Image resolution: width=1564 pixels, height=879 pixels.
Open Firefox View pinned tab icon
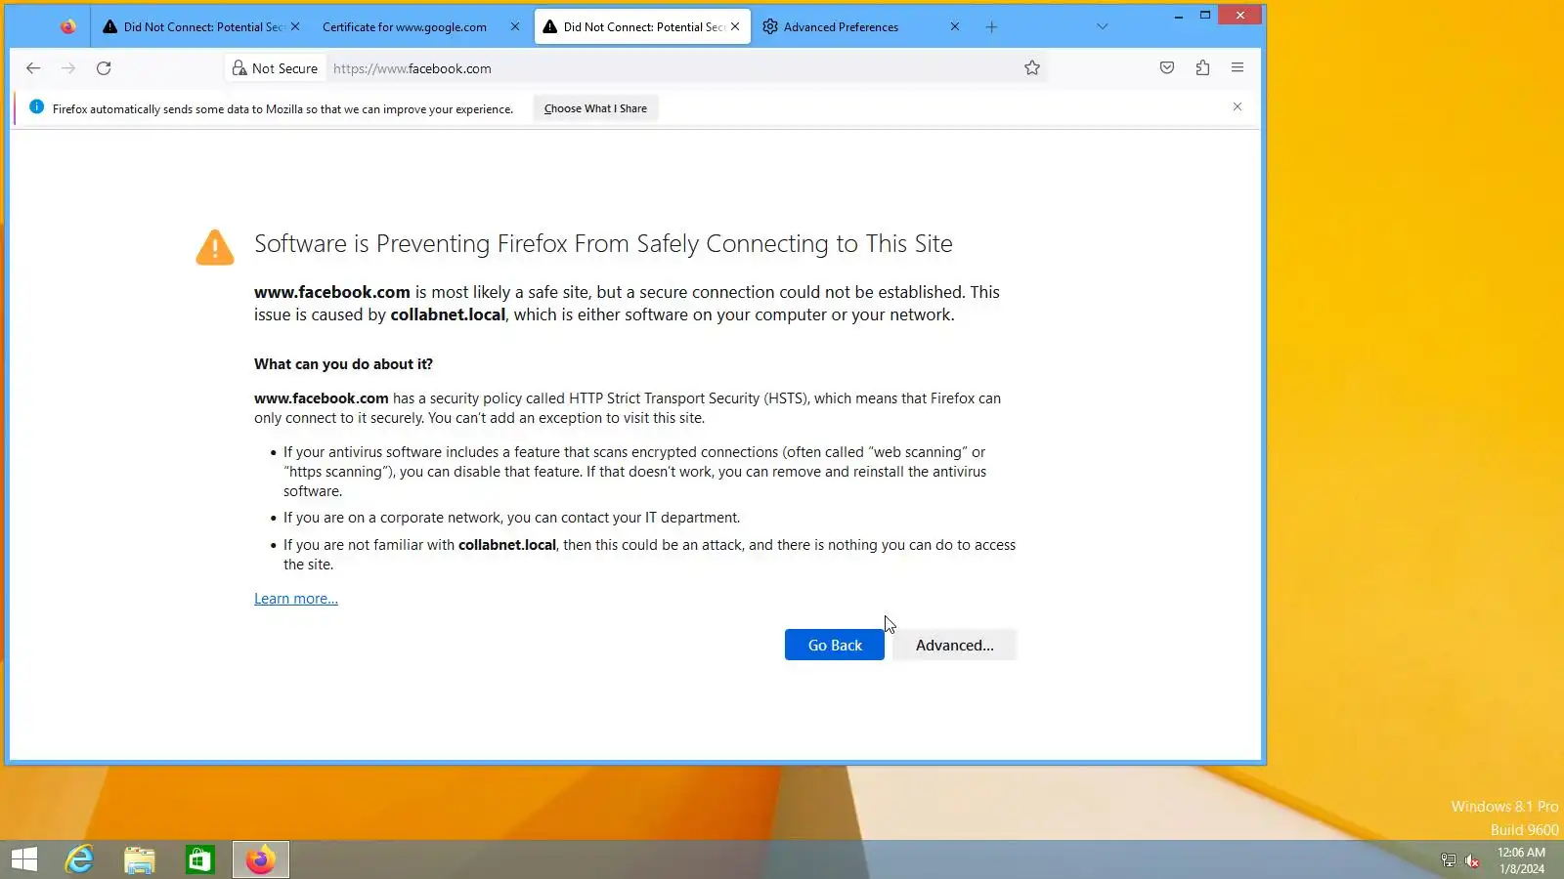67,27
